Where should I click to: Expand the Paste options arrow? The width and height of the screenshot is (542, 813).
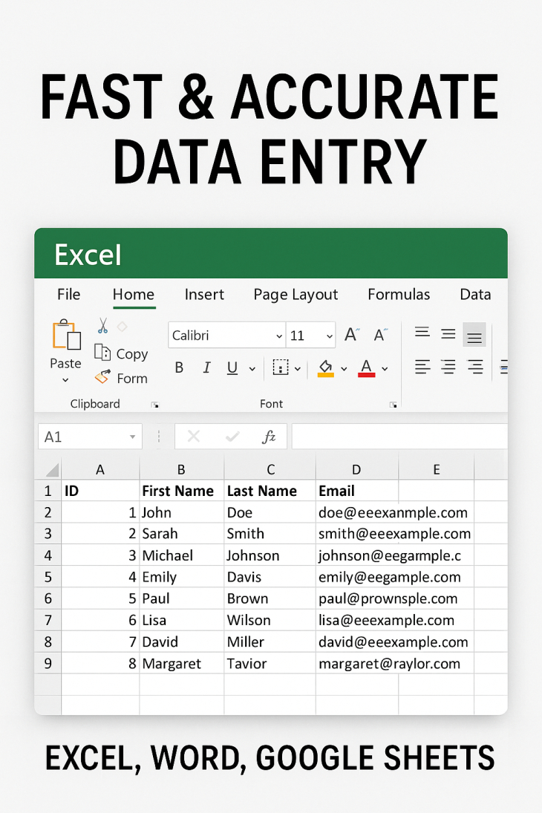[65, 380]
